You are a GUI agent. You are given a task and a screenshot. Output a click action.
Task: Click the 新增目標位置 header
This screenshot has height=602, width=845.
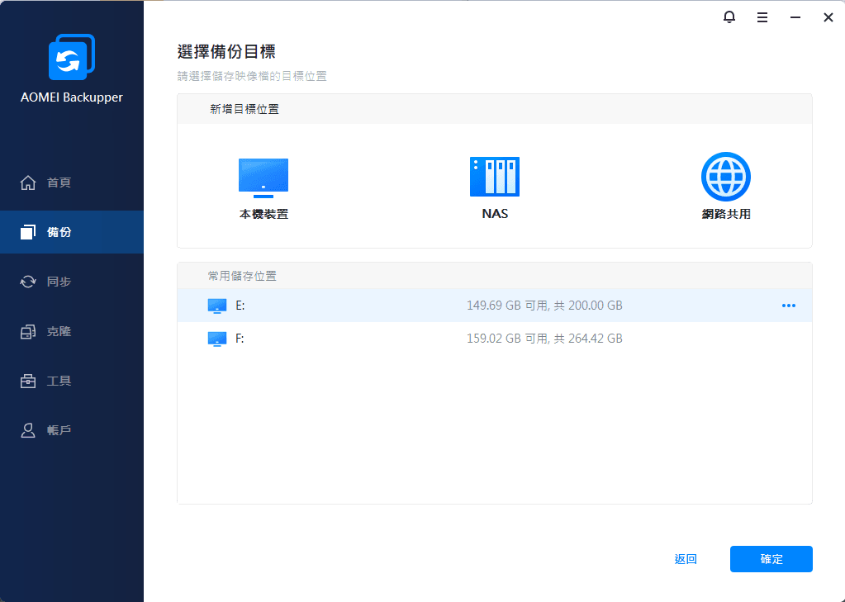(x=244, y=109)
